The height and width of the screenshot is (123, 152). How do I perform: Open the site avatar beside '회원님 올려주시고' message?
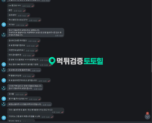[x=4, y=104]
